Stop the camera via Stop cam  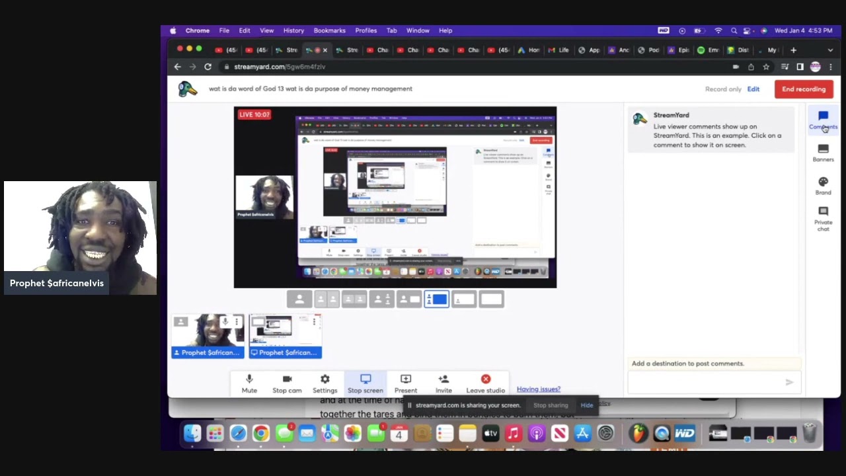[x=287, y=383]
